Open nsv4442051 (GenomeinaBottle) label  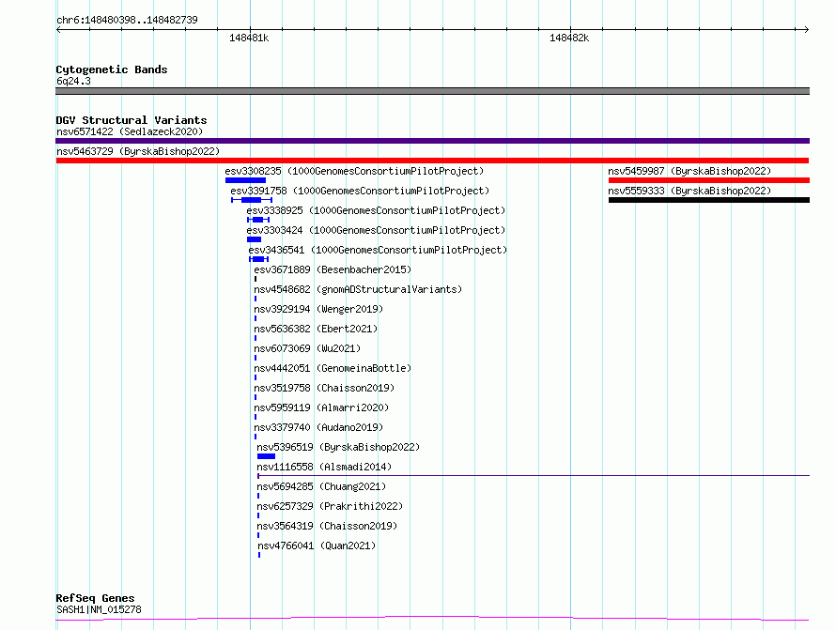pyautogui.click(x=333, y=368)
